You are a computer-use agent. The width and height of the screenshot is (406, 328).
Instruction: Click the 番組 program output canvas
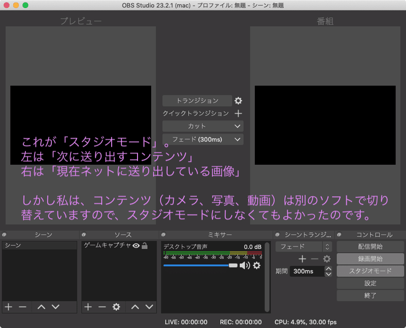tap(325, 125)
